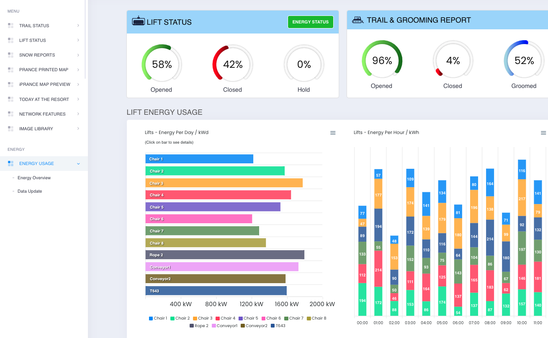The height and width of the screenshot is (338, 548).
Task: Select the iPrance Map Preview menu item
Action: click(44, 84)
